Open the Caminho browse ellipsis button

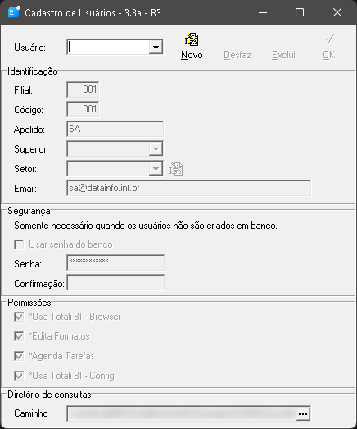303,413
